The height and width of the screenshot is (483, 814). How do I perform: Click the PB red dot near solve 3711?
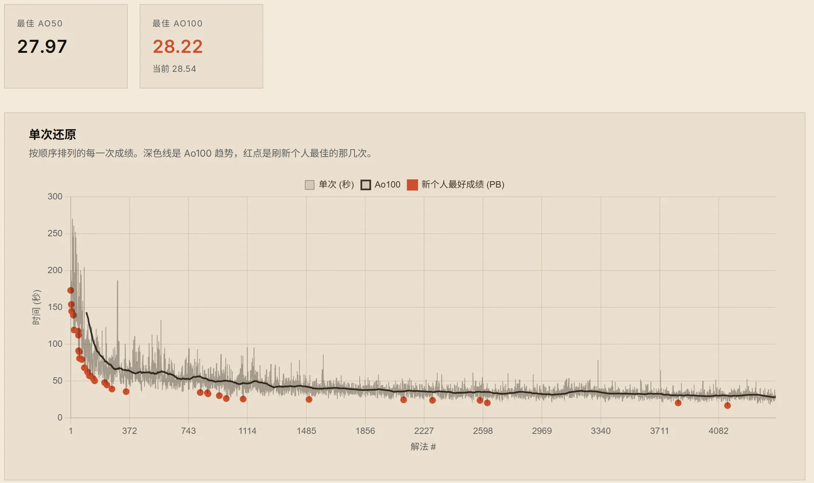[678, 403]
